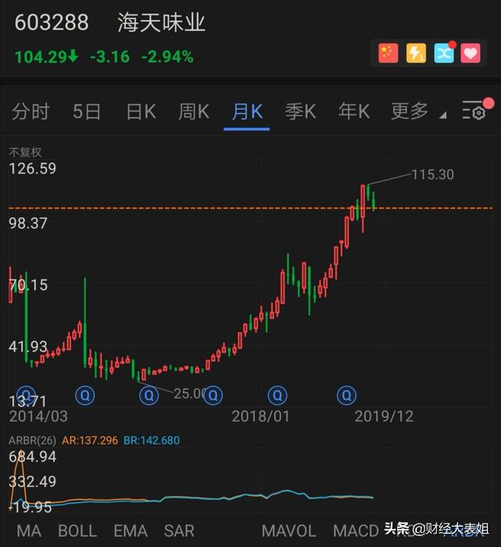Toggle the MA indicator overlay
The image size is (501, 547).
tap(29, 531)
